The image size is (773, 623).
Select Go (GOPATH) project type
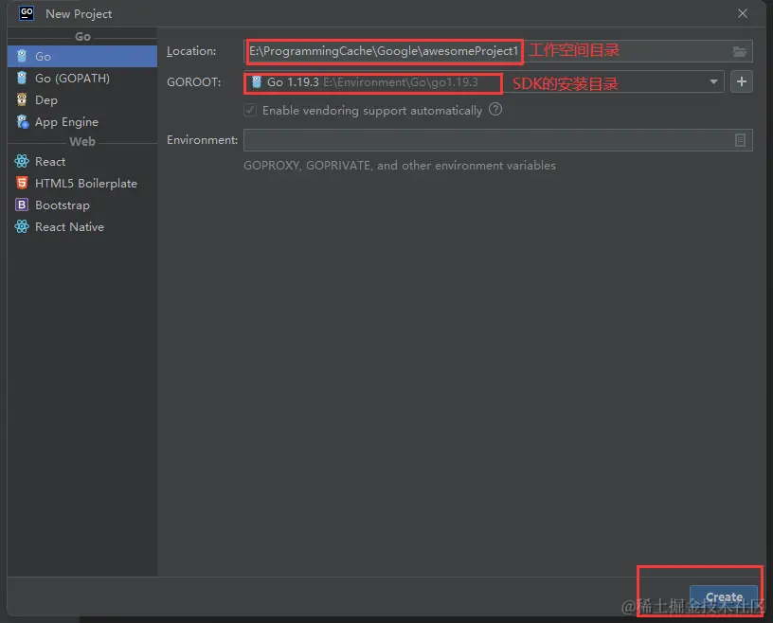point(82,78)
